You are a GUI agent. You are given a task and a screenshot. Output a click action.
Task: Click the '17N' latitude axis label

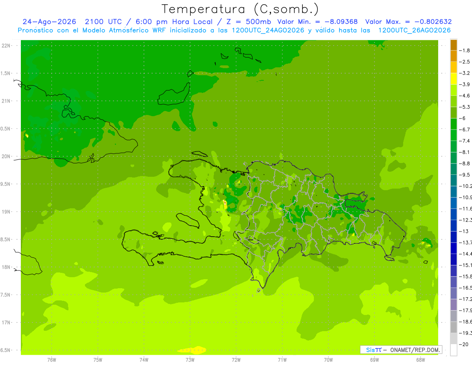coord(7,322)
